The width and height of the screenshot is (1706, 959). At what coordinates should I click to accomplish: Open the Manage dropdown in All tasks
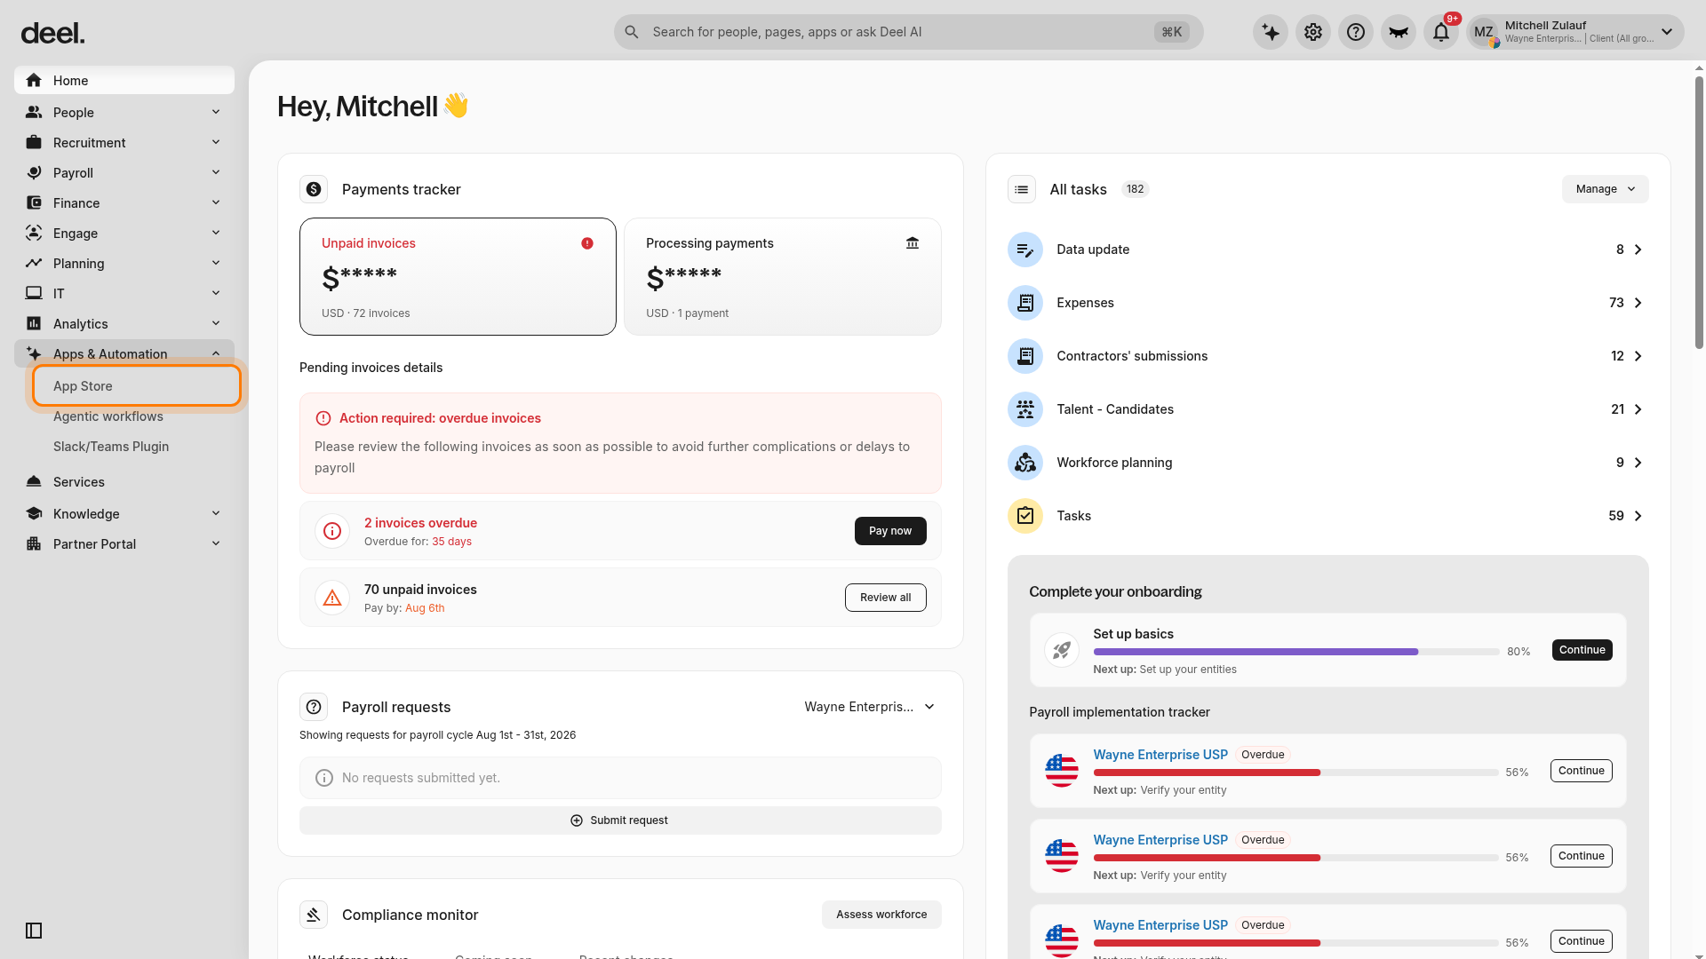tap(1605, 189)
